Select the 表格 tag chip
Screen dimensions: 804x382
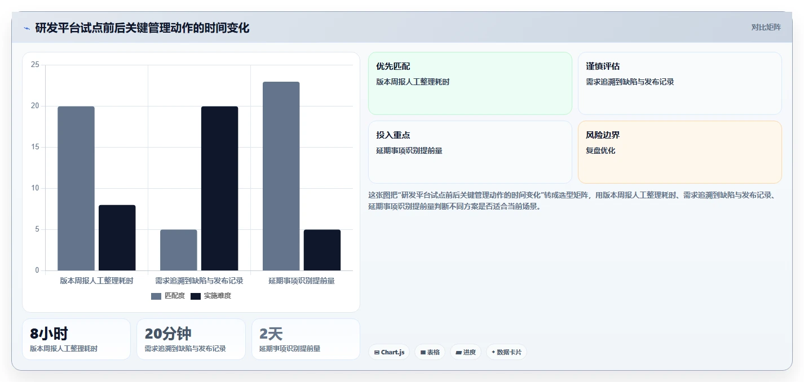click(430, 352)
